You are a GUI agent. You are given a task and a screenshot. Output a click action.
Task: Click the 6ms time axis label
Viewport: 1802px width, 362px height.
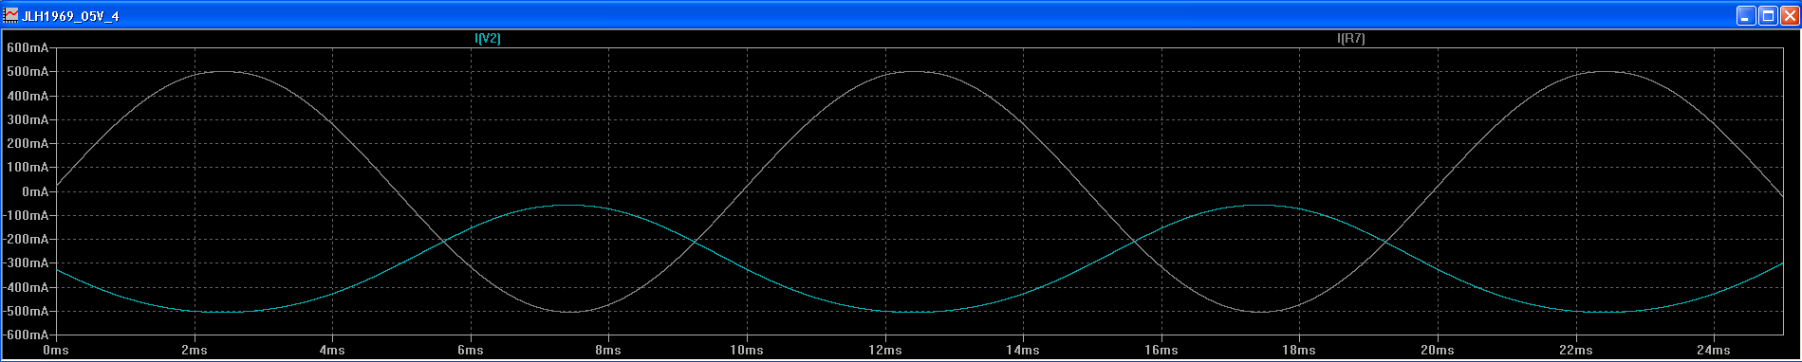point(471,351)
